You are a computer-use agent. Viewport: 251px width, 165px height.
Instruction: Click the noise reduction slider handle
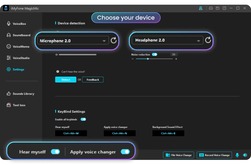148,59
